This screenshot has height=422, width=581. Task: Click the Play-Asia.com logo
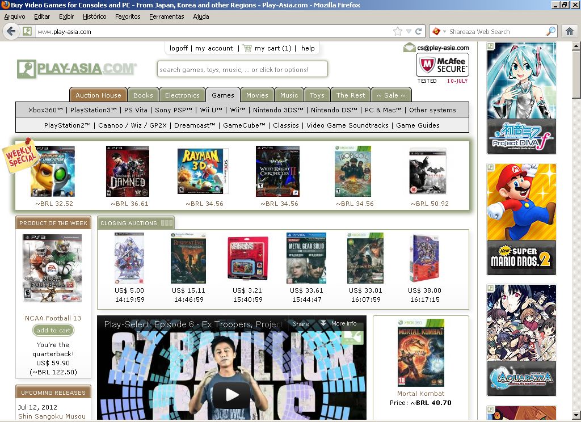tap(77, 69)
